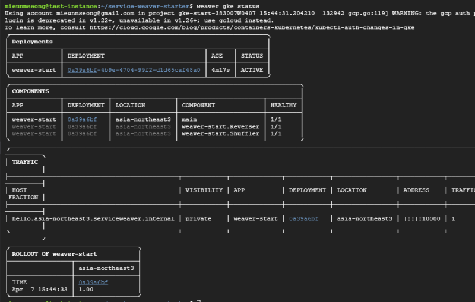Click the weaver-start.Reverser component name
The height and width of the screenshot is (302, 475).
[x=220, y=126]
